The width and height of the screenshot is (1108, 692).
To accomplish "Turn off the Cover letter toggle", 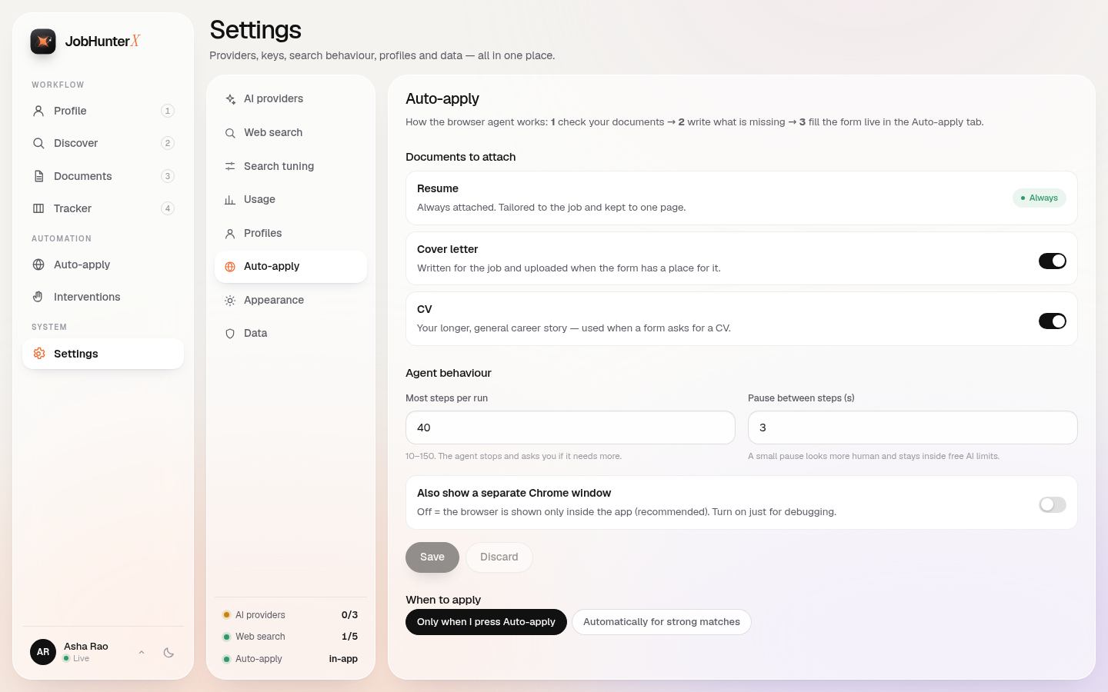I will (x=1052, y=261).
